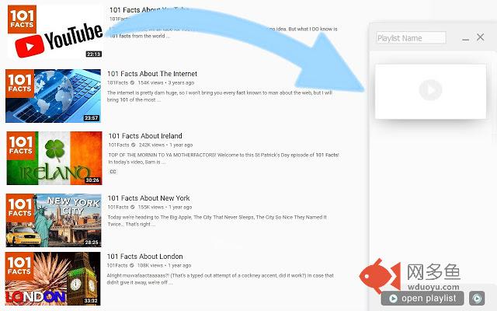Click the 33:32 duration badge on the London video

pos(91,301)
